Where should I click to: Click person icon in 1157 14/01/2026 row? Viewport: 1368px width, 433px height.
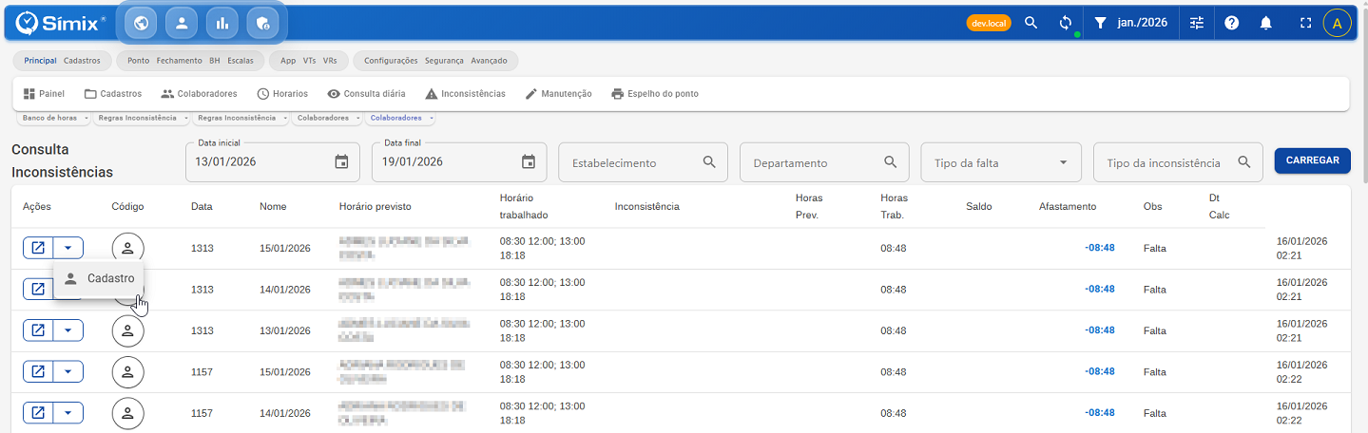click(x=128, y=413)
